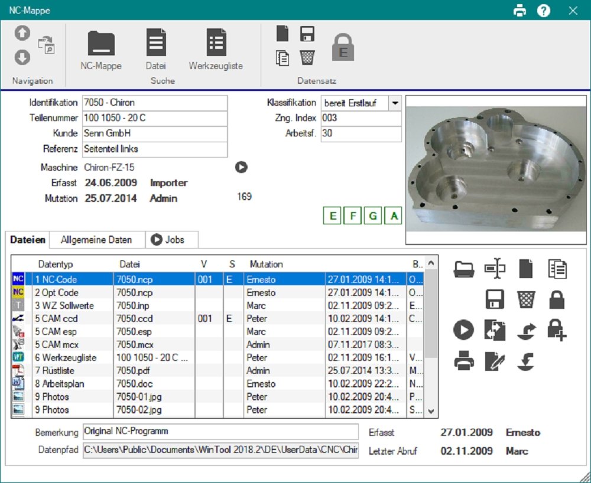The image size is (591, 483).
Task: Navigate up with the up arrow icon
Action: tap(22, 34)
